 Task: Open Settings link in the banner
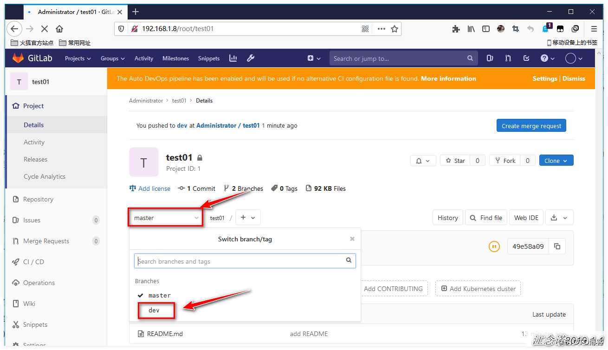click(545, 78)
